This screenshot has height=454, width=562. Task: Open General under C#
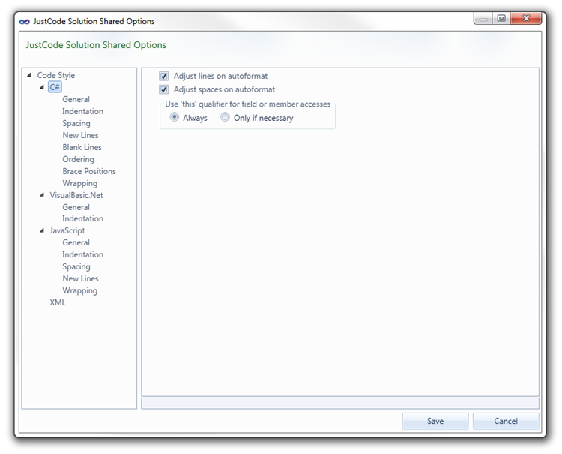[76, 99]
